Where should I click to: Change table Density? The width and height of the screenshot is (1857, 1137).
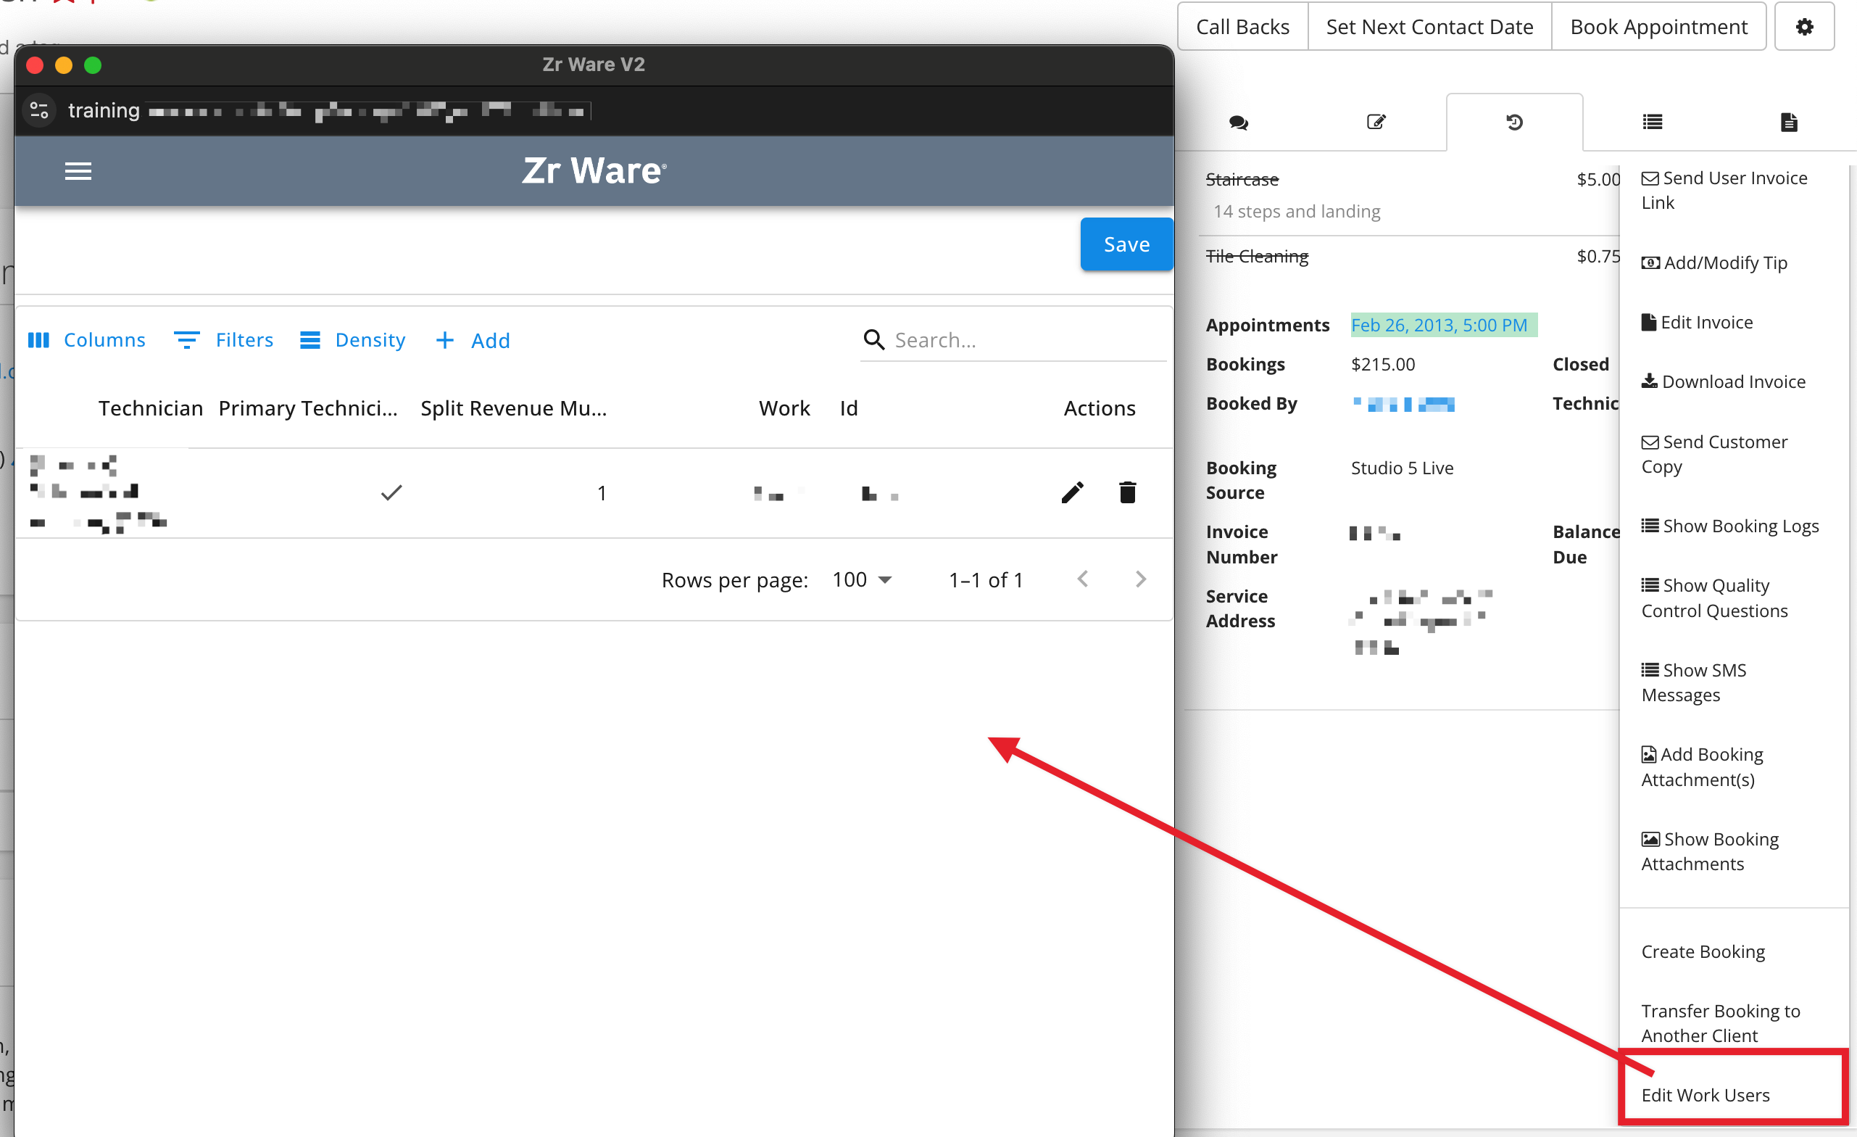click(x=353, y=340)
